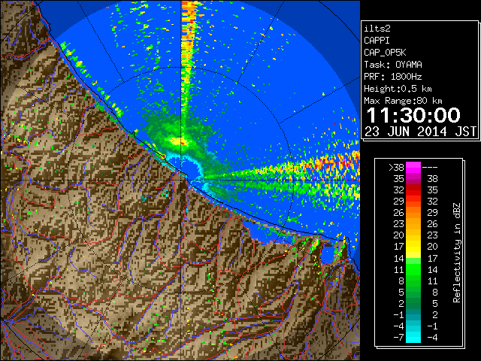This screenshot has height=361, width=481.
Task: Pick the red band of the color scale
Action: [413, 190]
